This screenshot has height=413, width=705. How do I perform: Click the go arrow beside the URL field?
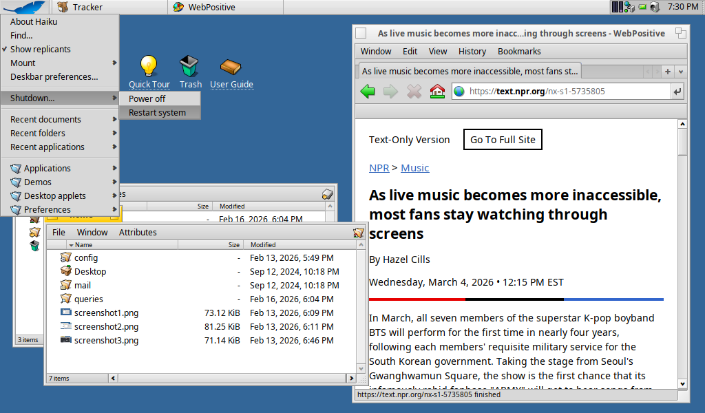pos(677,92)
